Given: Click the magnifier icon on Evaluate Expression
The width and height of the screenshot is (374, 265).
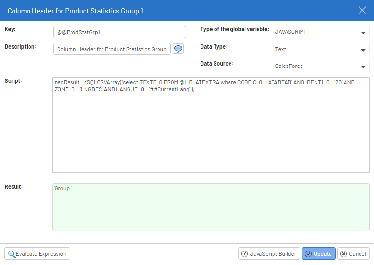Looking at the screenshot, I should [x=12, y=254].
